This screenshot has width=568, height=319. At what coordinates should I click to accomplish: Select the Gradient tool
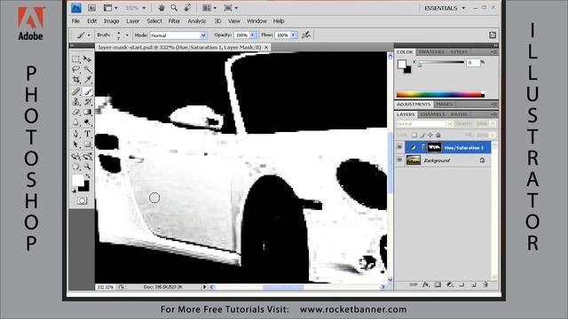[87, 113]
